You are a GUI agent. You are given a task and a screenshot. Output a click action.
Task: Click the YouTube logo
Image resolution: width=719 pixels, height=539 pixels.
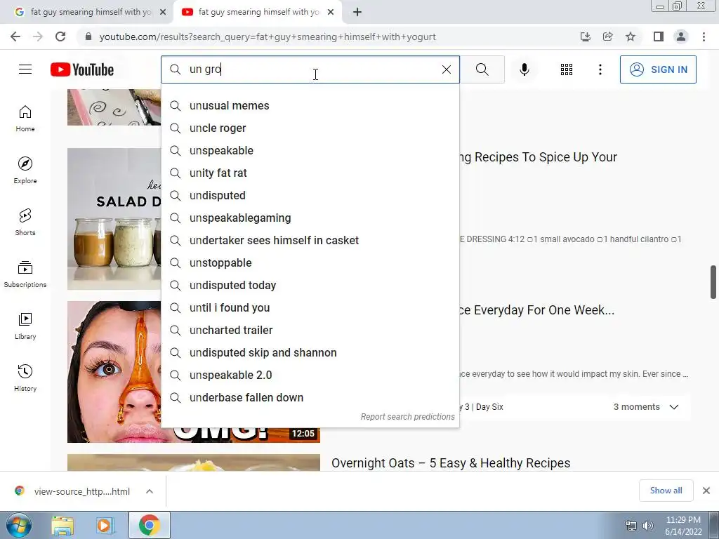coord(82,69)
